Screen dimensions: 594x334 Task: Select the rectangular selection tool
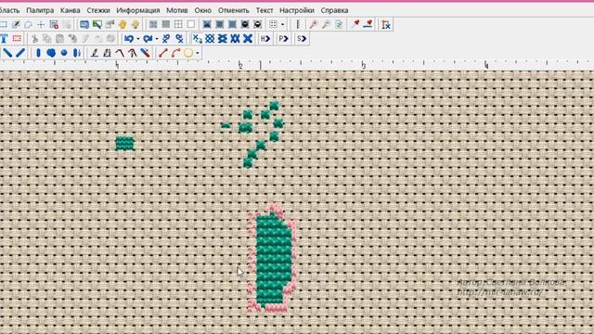click(x=4, y=25)
